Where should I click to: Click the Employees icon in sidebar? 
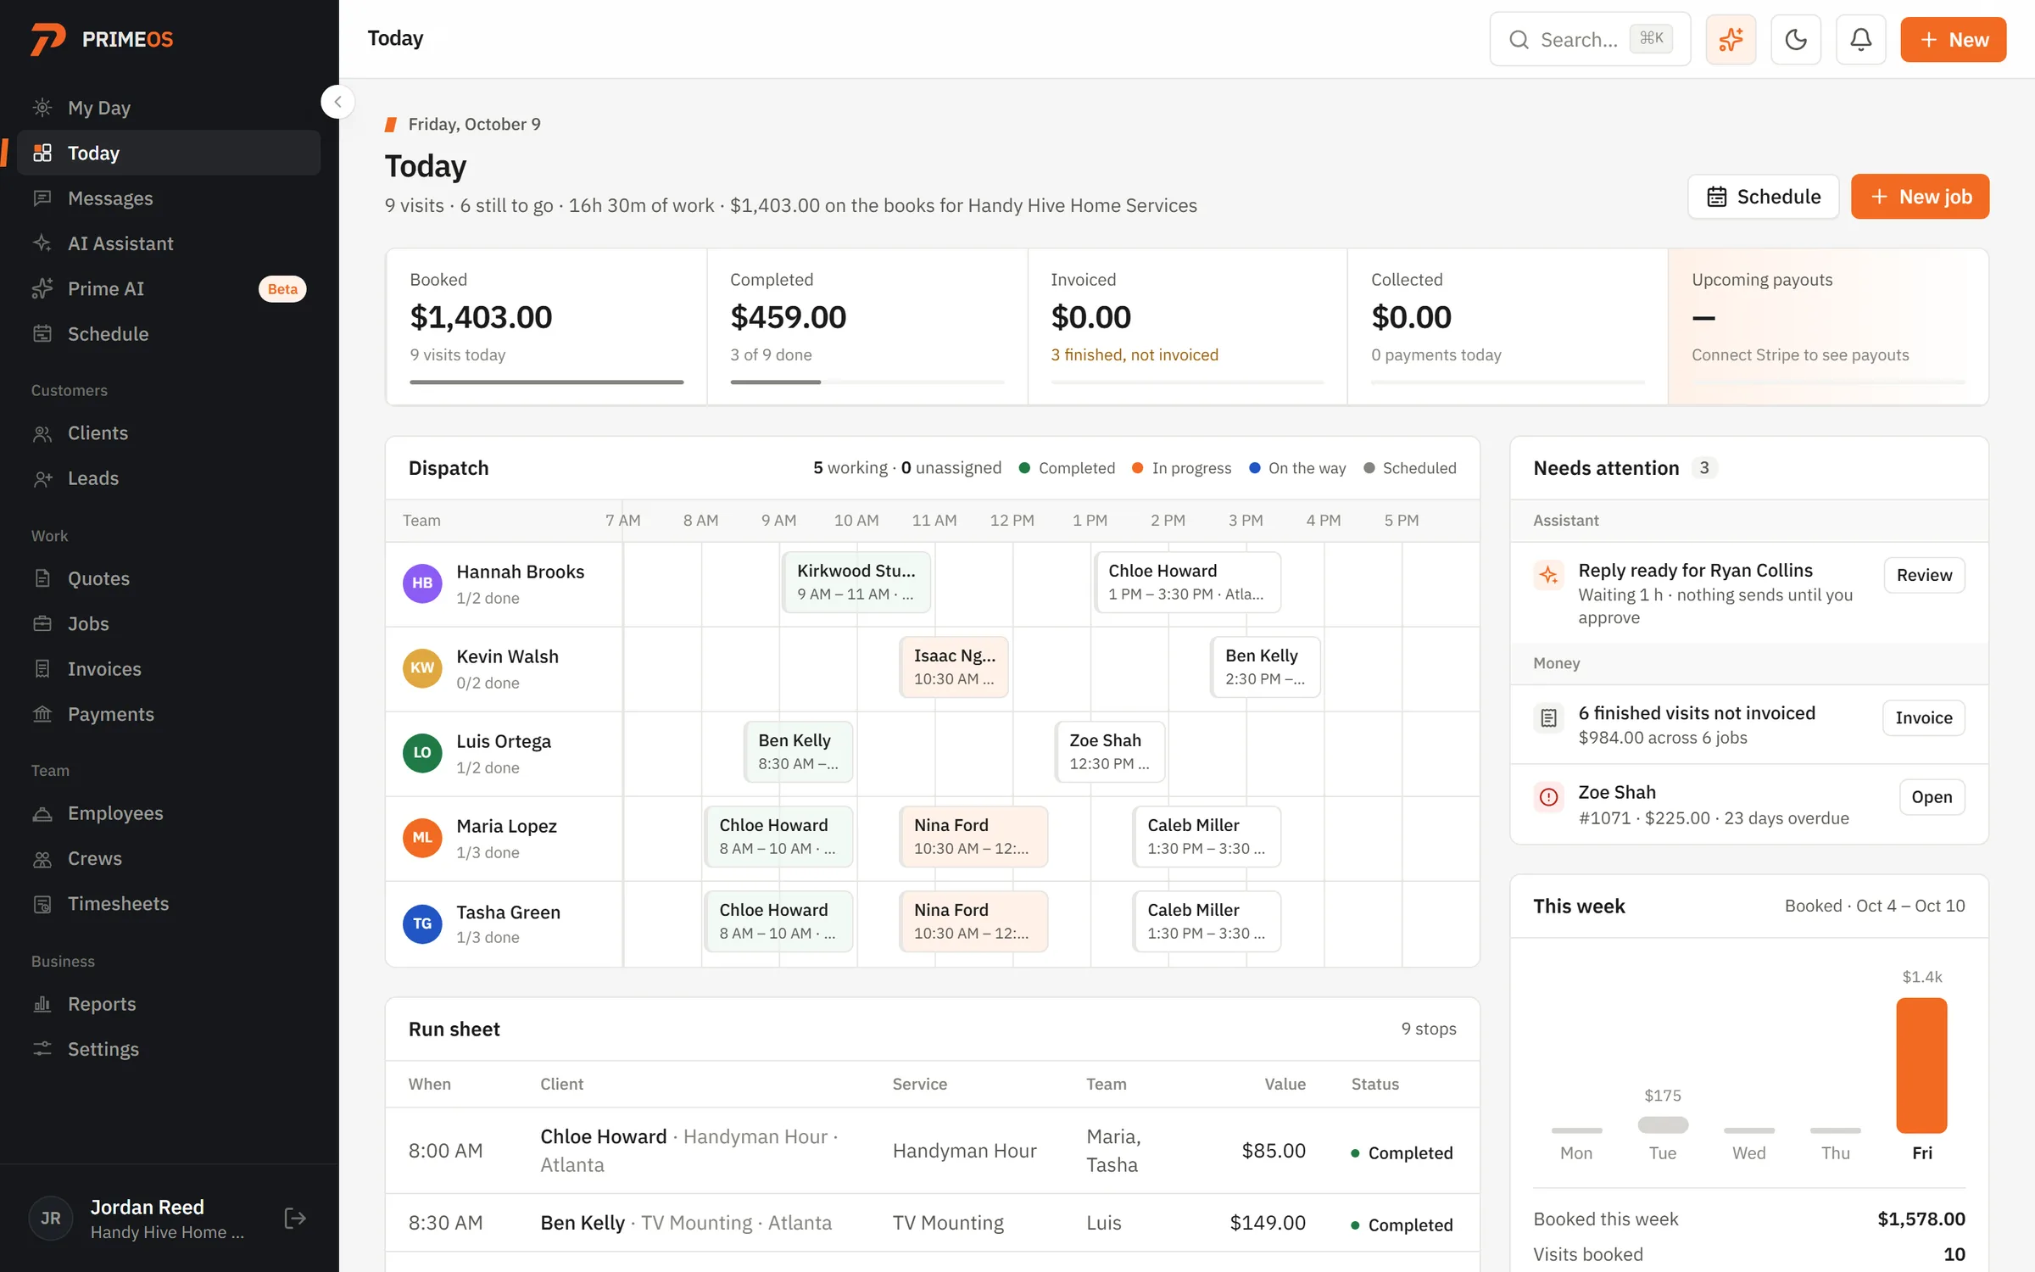pyautogui.click(x=42, y=813)
